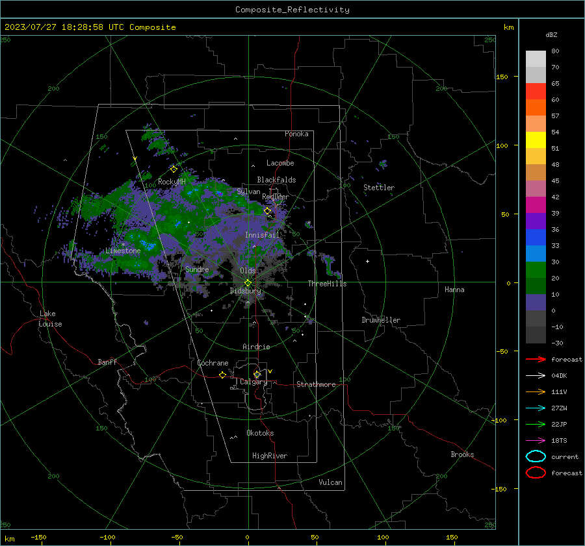Click the yellow diamond marker above Calgary label
The width and height of the screenshot is (585, 546).
(257, 374)
